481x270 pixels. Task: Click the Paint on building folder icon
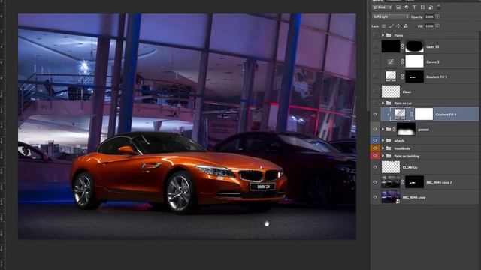coord(389,156)
